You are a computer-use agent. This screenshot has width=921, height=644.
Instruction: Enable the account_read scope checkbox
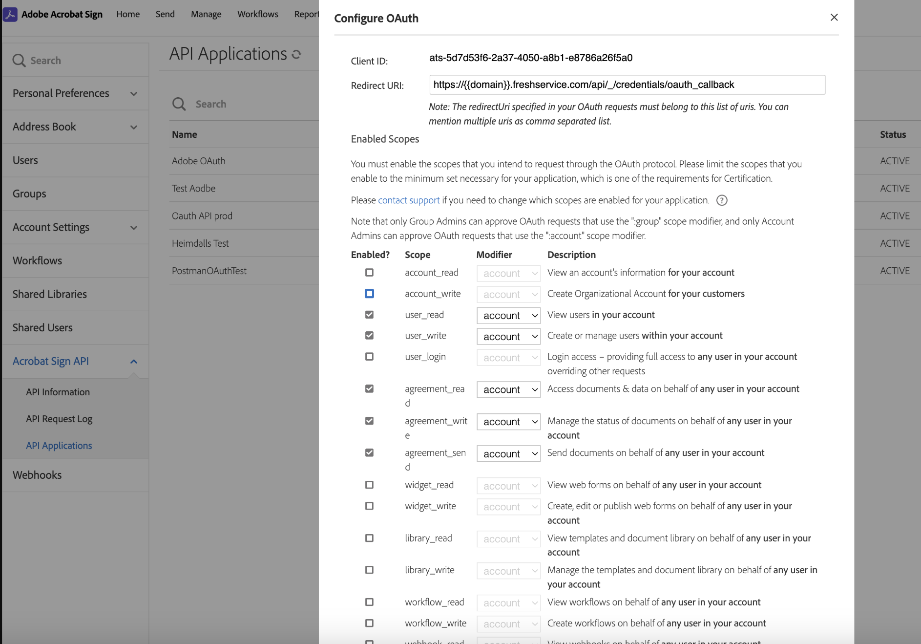tap(369, 273)
